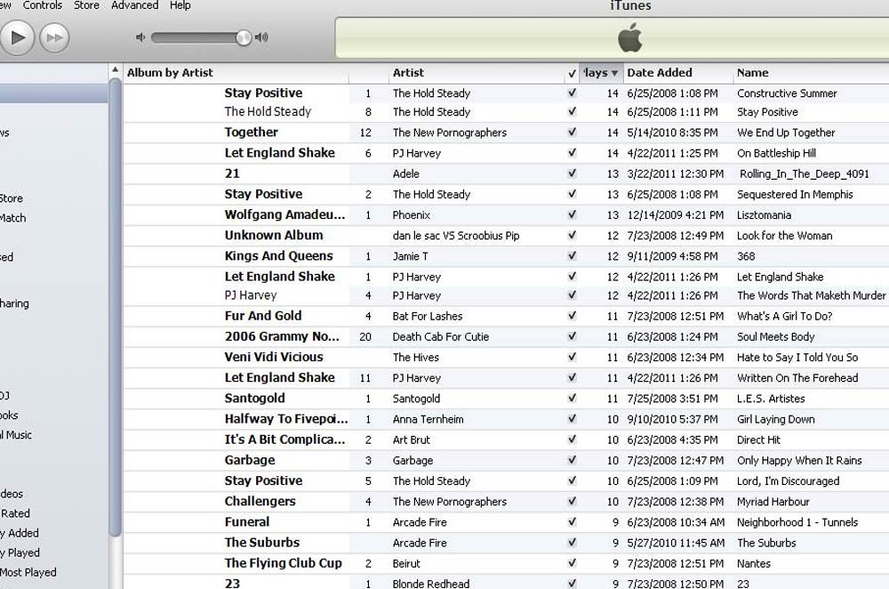
Task: Click the artist Adele
Action: tap(406, 173)
